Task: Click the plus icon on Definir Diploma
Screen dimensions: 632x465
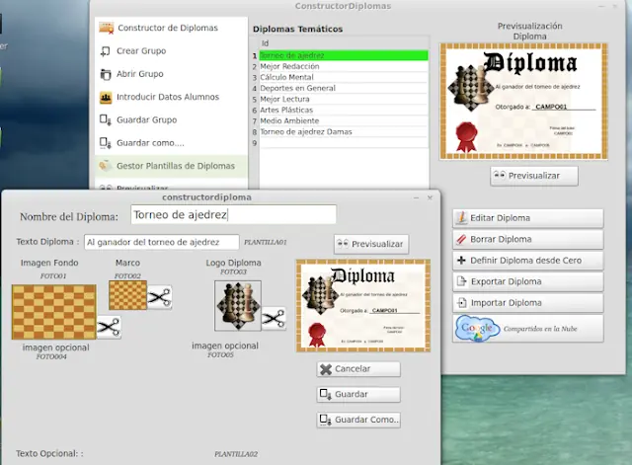Action: tap(461, 261)
